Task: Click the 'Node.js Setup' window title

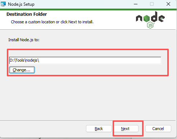Action: [21, 4]
